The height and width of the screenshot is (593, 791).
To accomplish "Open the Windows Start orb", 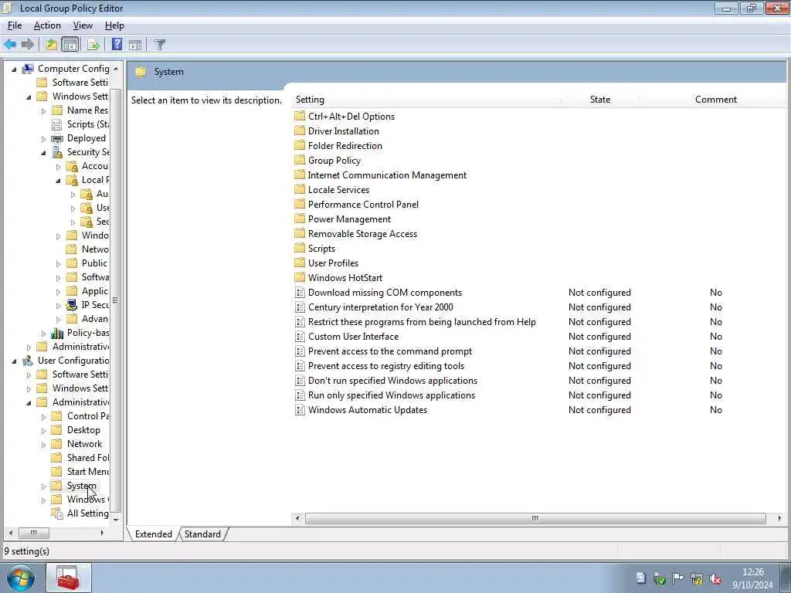I will (21, 578).
